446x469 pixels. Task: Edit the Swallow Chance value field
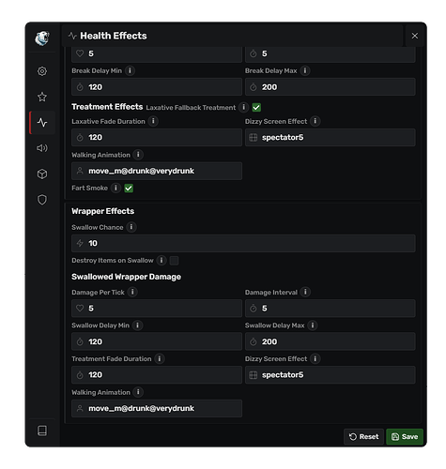point(243,243)
